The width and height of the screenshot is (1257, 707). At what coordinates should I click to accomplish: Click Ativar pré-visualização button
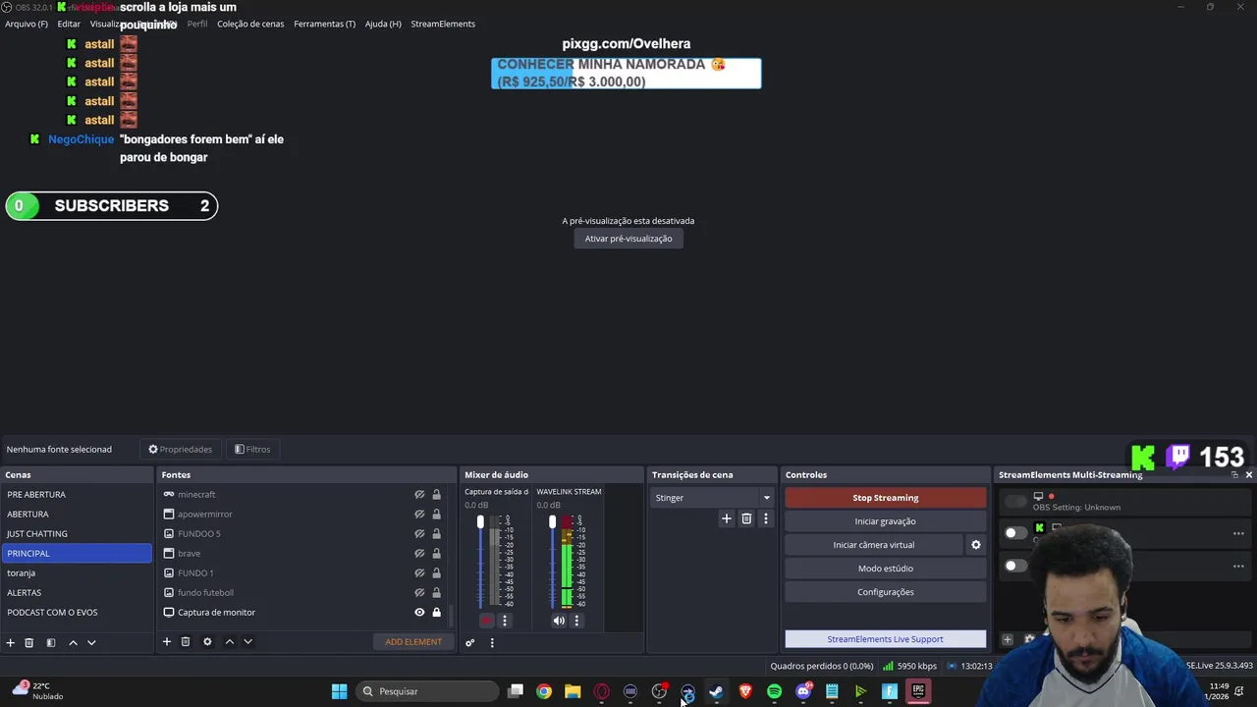pyautogui.click(x=628, y=239)
